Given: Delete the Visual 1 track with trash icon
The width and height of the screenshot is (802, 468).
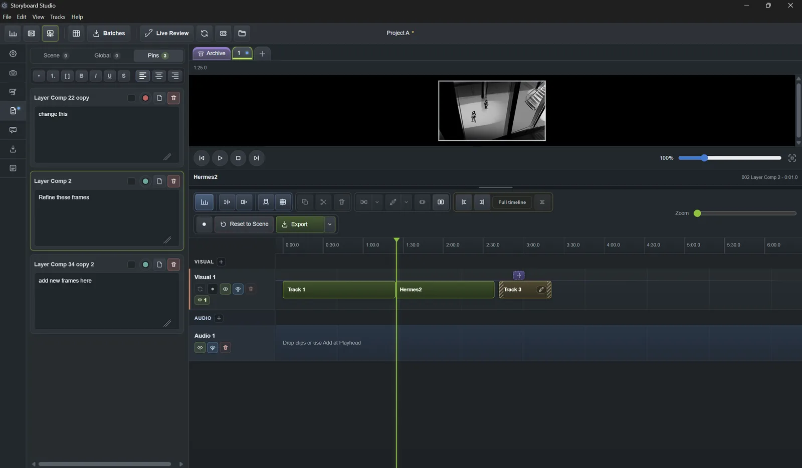Looking at the screenshot, I should pyautogui.click(x=251, y=289).
